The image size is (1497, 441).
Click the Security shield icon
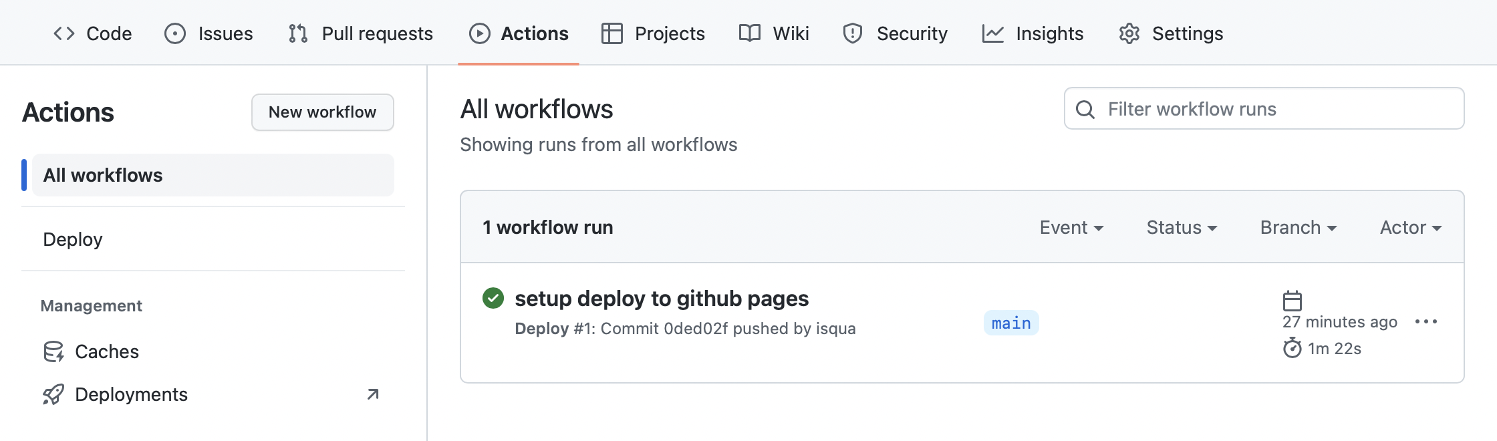tap(853, 33)
